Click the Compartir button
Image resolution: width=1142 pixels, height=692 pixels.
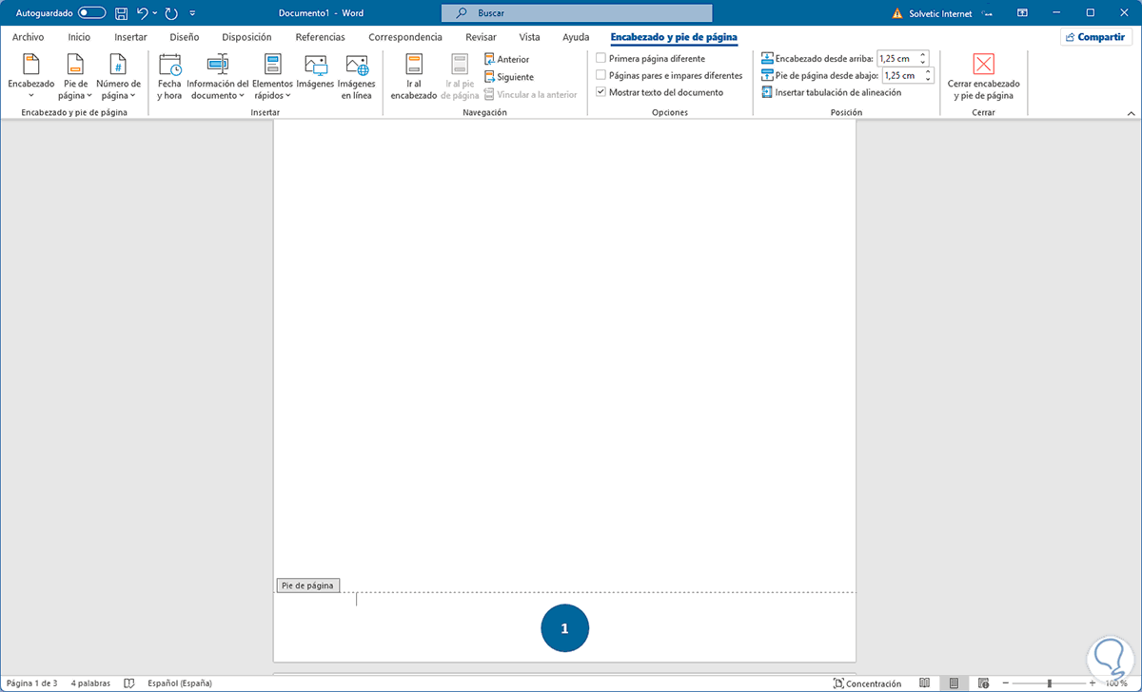tap(1096, 37)
